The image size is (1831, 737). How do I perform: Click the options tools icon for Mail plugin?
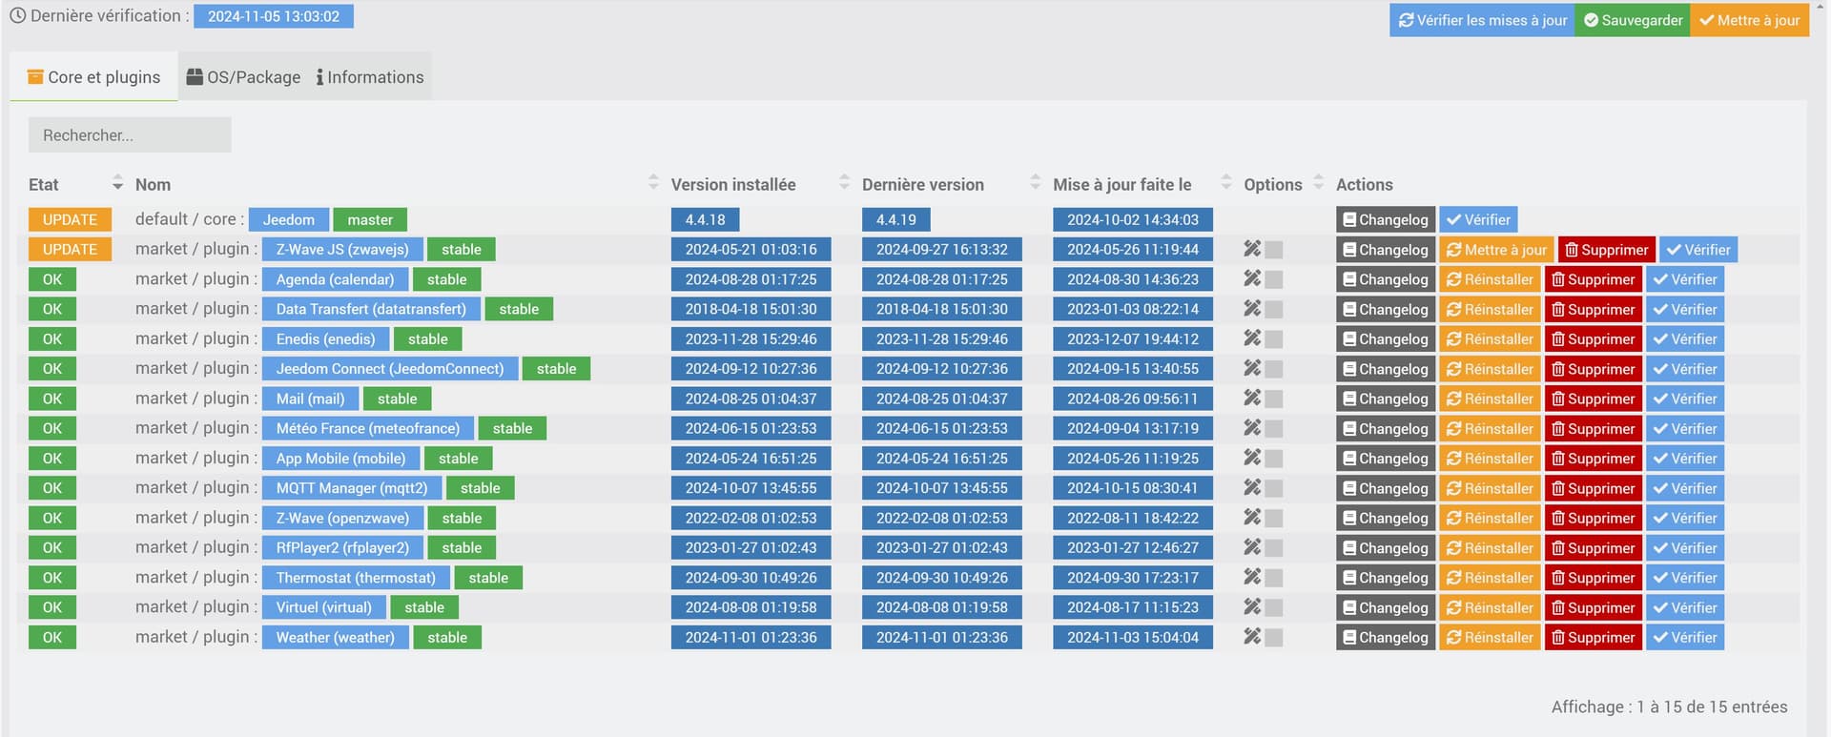pyautogui.click(x=1252, y=398)
